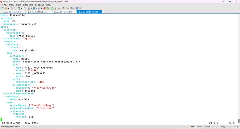240x129 pixels.
Task: Switch to the docker03 192.168.8.17 tab
Action: [x=63, y=12]
